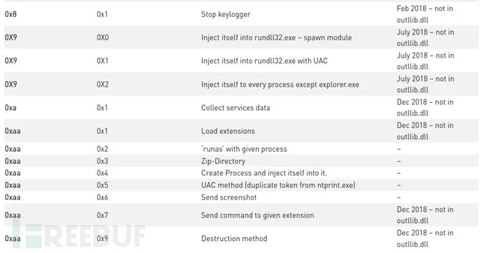This screenshot has width=481, height=253.
Task: Select the 0X2 subcommand cell
Action: coord(102,84)
